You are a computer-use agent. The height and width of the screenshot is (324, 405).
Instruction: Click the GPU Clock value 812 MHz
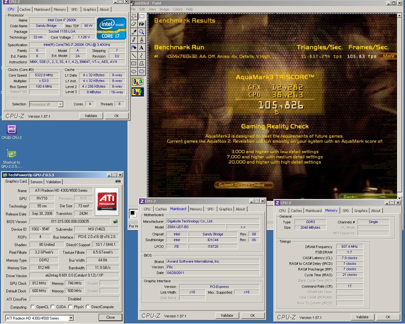39,283
